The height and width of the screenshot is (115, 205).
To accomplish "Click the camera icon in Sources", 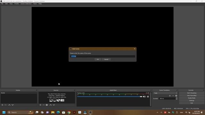I will pyautogui.click(x=62, y=100).
